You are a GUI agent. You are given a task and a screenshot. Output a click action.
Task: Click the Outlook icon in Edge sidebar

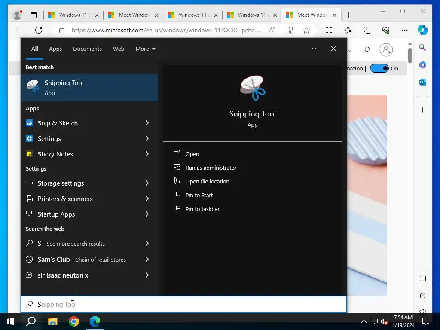[x=423, y=82]
